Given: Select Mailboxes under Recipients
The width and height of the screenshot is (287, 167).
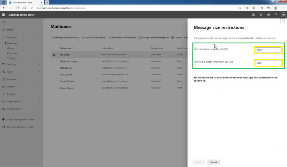Looking at the screenshot, I should point(12,43).
